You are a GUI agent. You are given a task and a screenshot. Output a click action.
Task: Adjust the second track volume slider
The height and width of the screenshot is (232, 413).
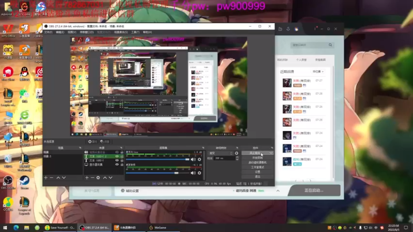pos(157,173)
